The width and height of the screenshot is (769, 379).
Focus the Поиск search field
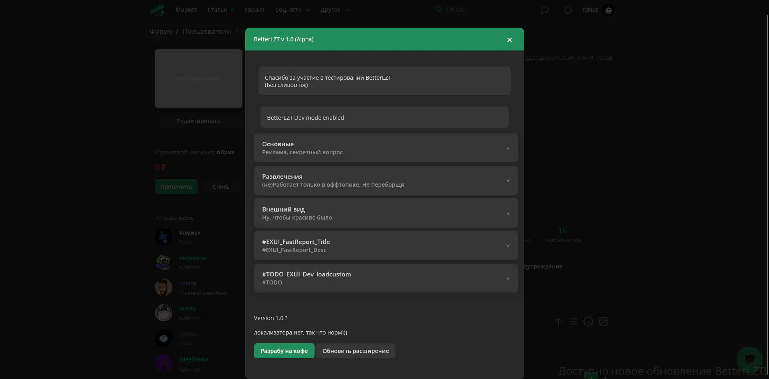[x=481, y=10]
